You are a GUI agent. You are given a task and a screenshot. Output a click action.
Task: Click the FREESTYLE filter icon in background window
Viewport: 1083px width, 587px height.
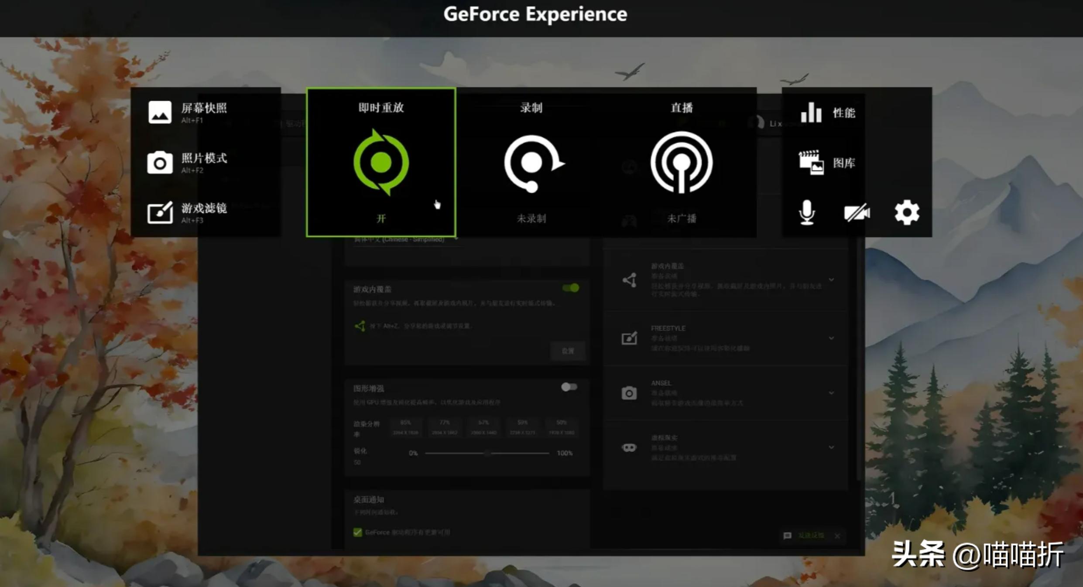click(x=629, y=338)
